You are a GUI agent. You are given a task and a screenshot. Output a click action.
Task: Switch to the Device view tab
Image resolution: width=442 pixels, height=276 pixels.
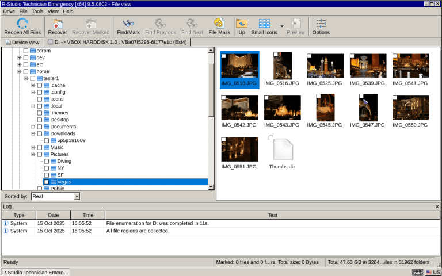(x=22, y=42)
